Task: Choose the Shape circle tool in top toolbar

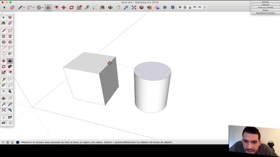Action: coord(39,7)
